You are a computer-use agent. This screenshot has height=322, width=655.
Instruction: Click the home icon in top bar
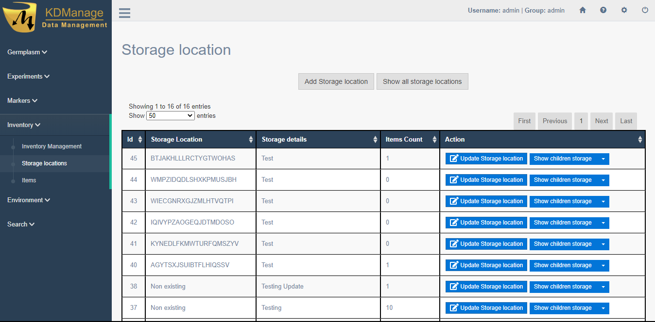tap(583, 10)
